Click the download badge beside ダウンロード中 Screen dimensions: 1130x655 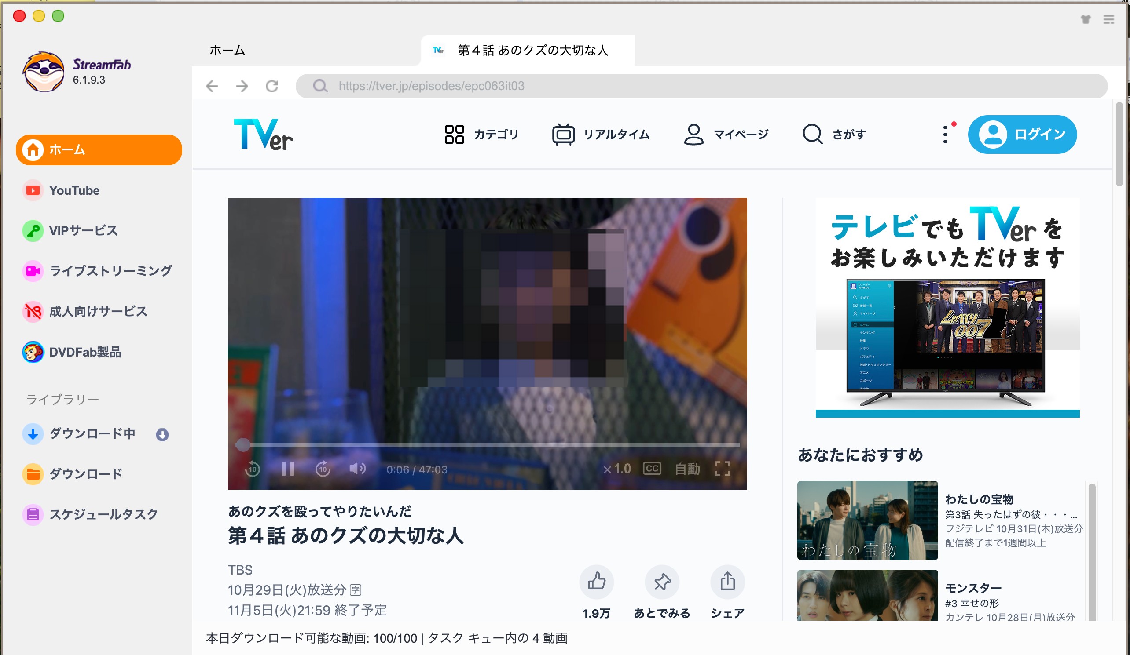pyautogui.click(x=162, y=435)
